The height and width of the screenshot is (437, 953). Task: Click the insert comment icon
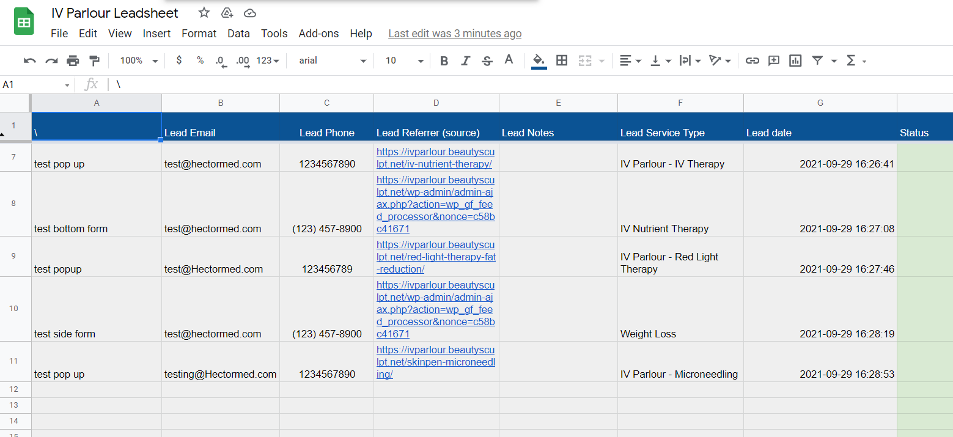(774, 61)
